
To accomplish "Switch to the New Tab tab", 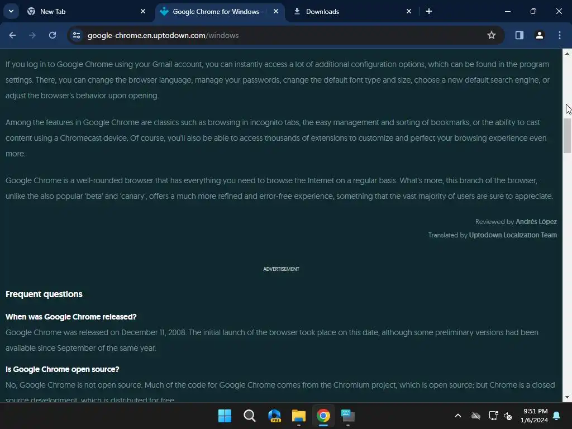I will 87,11.
